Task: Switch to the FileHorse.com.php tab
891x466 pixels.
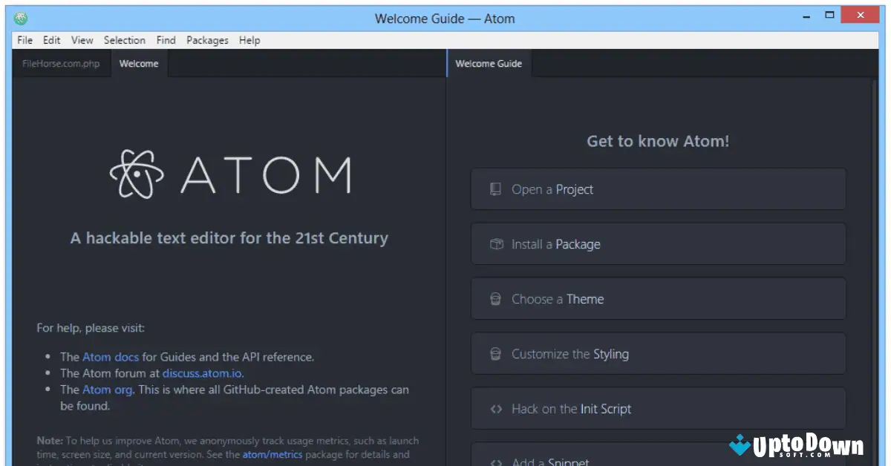Action: pos(62,64)
